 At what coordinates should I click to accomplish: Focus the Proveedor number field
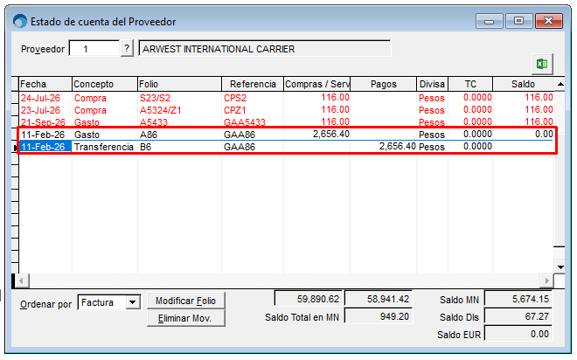tap(94, 49)
